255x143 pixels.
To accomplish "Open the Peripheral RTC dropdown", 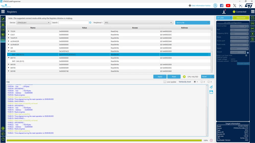I will click(x=138, y=23).
